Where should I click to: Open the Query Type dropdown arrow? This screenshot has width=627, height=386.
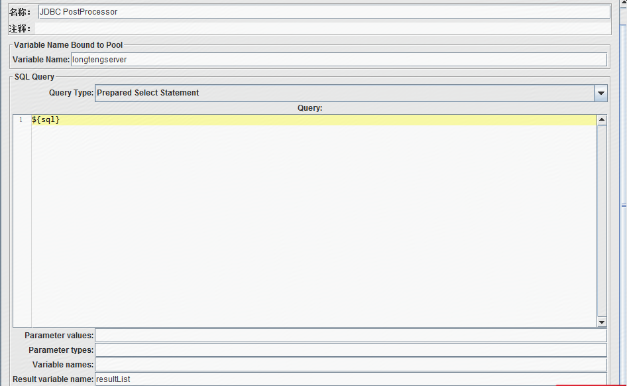[x=601, y=93]
